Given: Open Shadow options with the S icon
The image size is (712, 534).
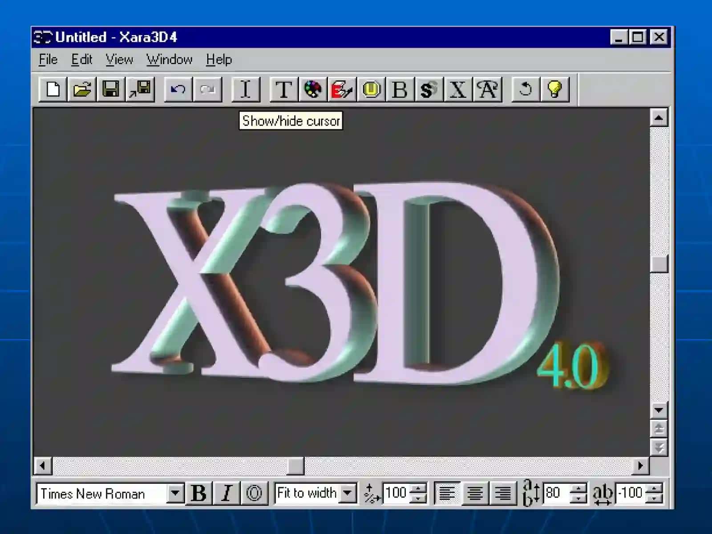Looking at the screenshot, I should (x=429, y=89).
